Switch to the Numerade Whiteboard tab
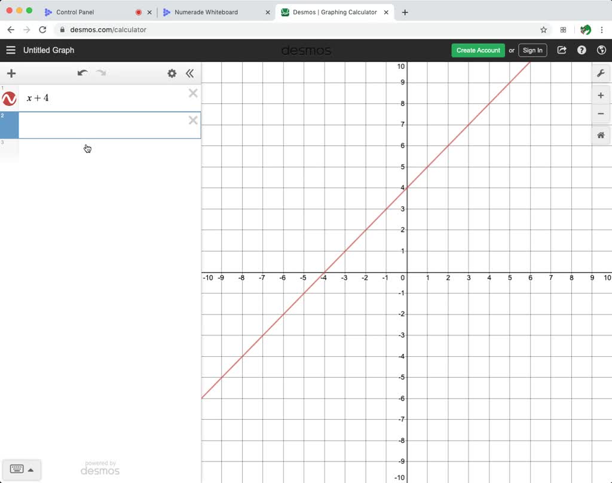The width and height of the screenshot is (612, 483). [206, 11]
